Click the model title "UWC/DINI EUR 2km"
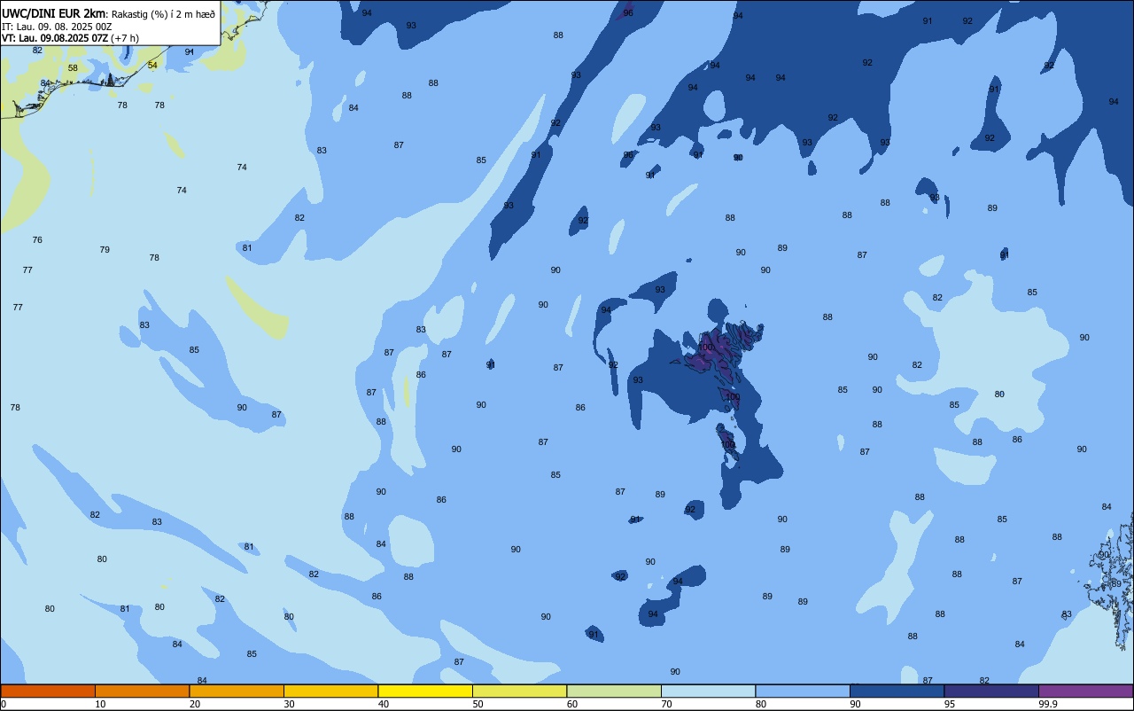The width and height of the screenshot is (1134, 711). coord(53,13)
